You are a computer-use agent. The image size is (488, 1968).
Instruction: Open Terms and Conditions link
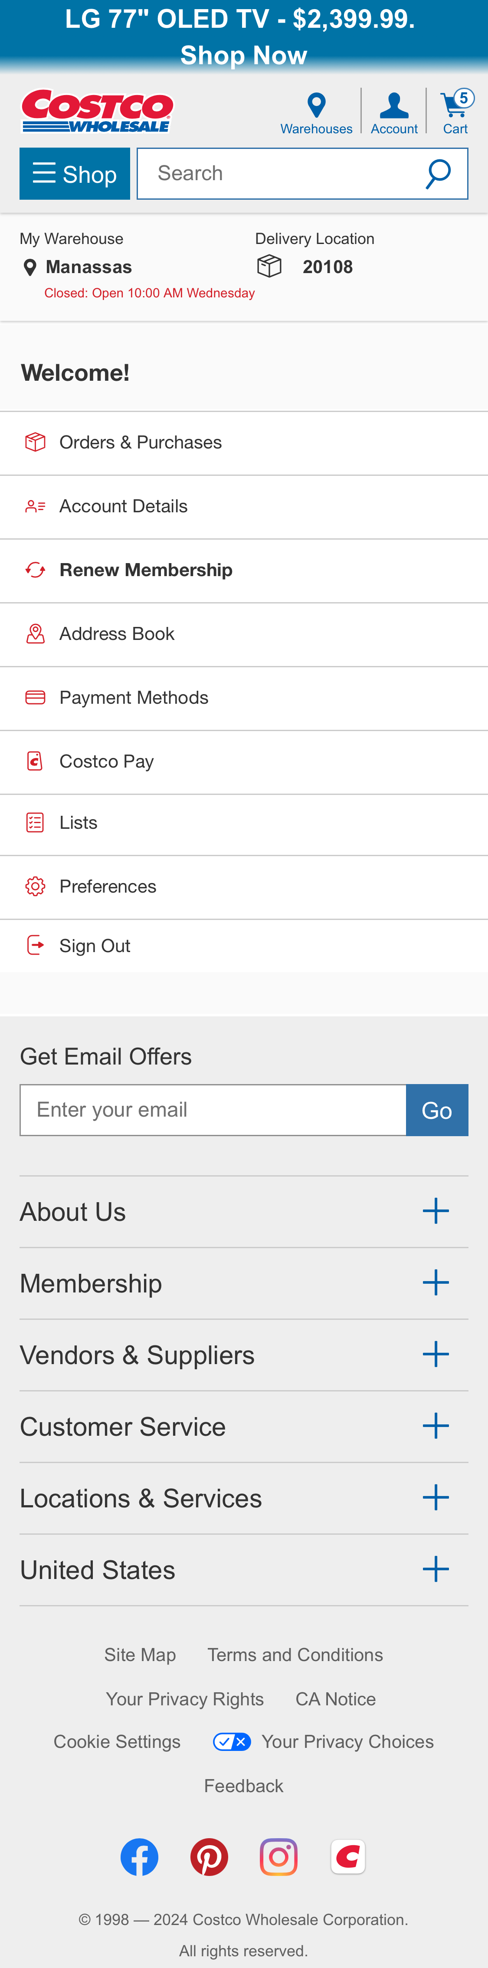pos(295,1655)
